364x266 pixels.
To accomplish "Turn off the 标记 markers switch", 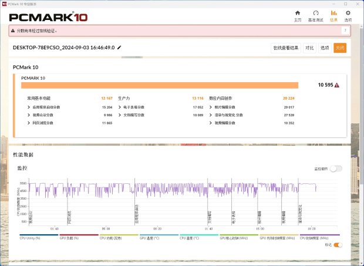I will pos(338,245).
